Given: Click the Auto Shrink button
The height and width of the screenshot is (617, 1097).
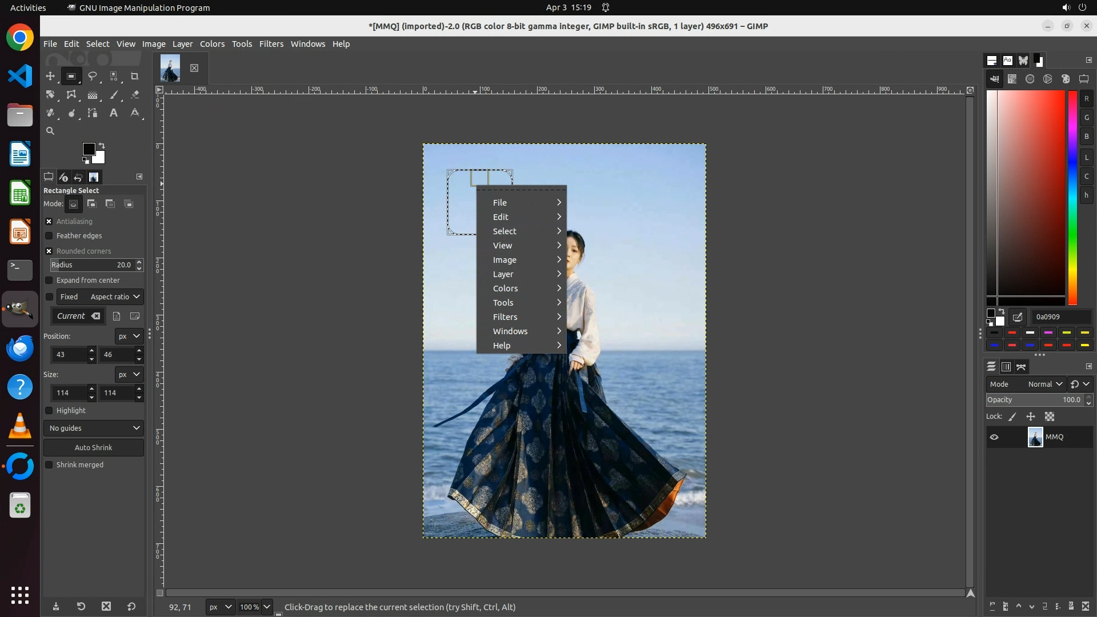Looking at the screenshot, I should click(x=94, y=447).
